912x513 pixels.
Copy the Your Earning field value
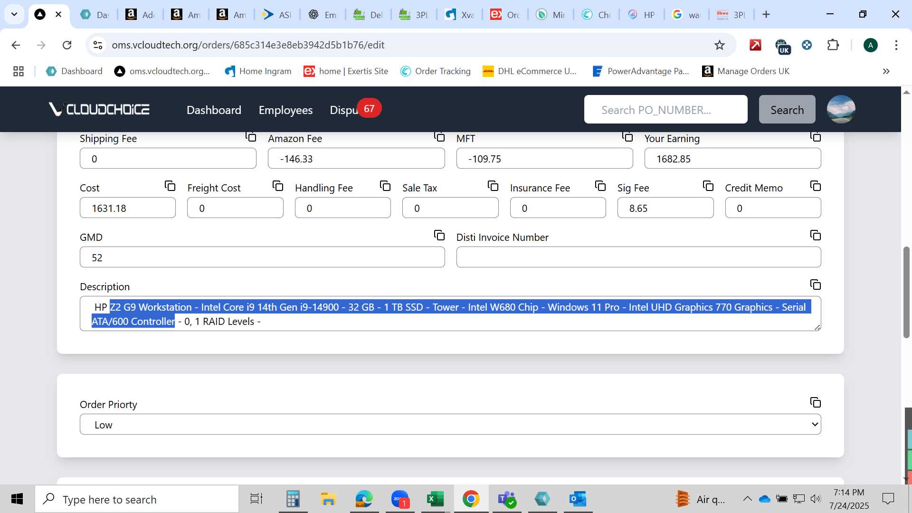(816, 137)
